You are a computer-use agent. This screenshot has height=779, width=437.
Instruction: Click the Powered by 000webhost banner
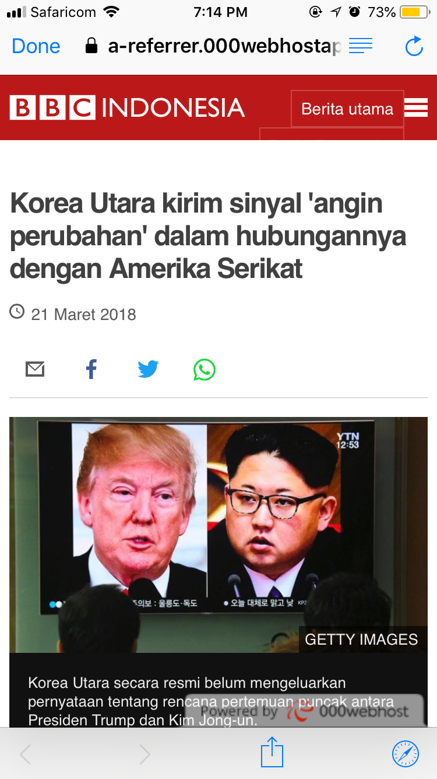tap(305, 711)
